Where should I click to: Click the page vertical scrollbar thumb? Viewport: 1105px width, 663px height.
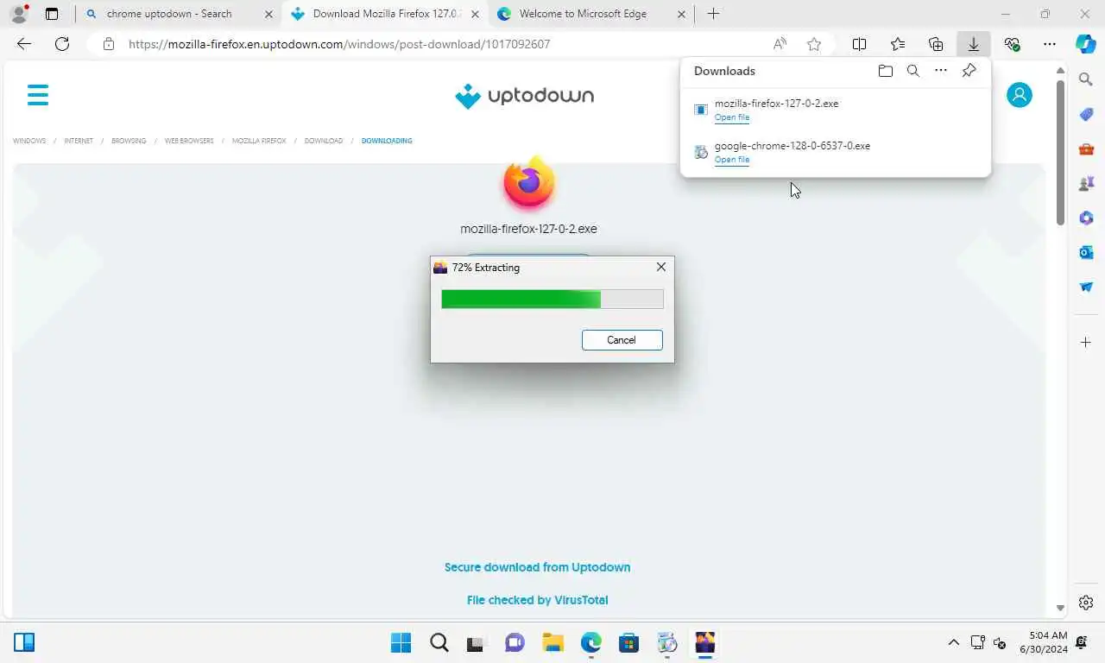1061,154
